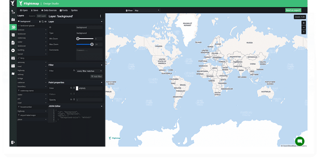Open the green chat bubble widget

tap(300, 141)
